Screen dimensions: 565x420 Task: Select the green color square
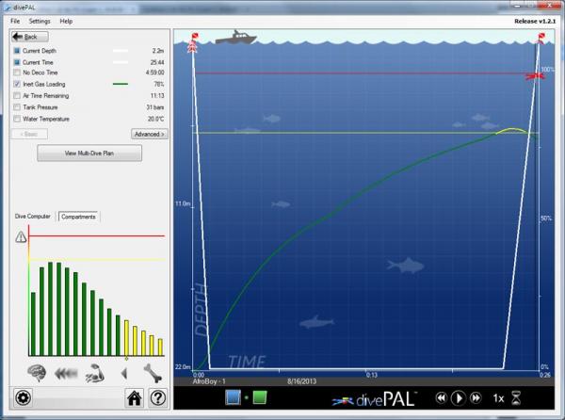point(260,397)
